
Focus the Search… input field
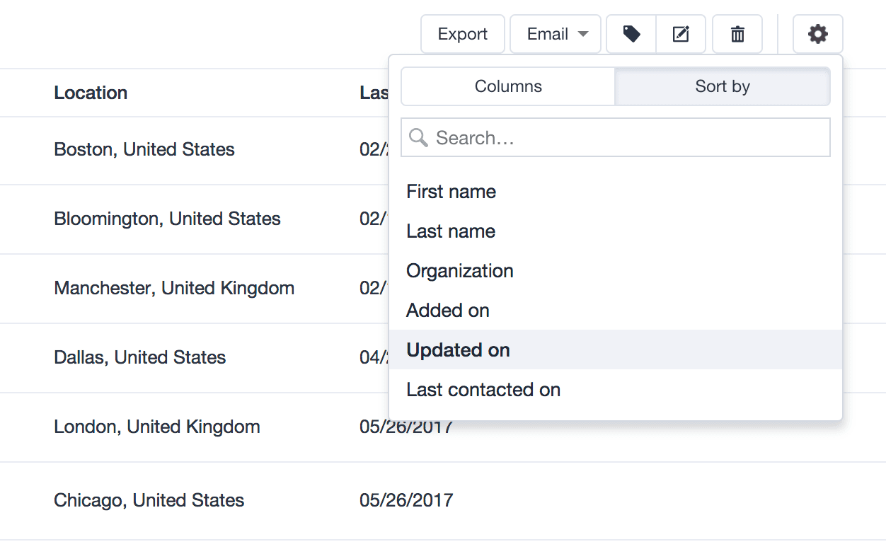click(x=616, y=137)
